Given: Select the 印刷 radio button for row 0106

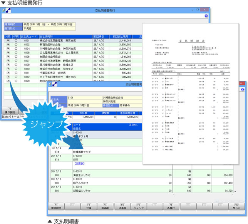Looking at the screenshot, I should coord(16,57).
